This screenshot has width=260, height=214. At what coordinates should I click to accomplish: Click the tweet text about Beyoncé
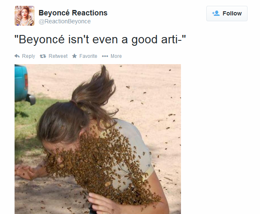(x=100, y=40)
